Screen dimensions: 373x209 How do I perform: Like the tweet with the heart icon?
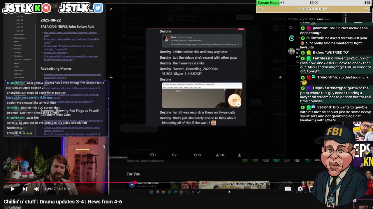tap(196, 155)
